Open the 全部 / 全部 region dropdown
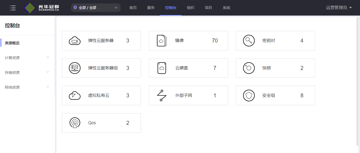The image size is (360, 153). point(96,8)
